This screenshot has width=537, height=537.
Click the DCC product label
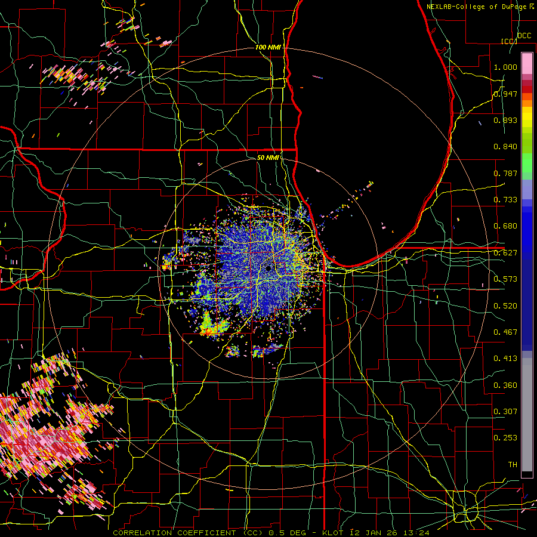point(524,36)
